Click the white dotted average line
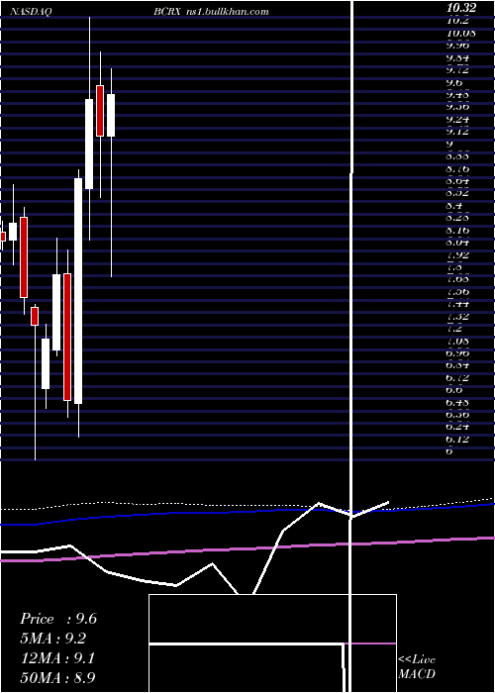Viewport: 495px width, 693px height. click(247, 504)
